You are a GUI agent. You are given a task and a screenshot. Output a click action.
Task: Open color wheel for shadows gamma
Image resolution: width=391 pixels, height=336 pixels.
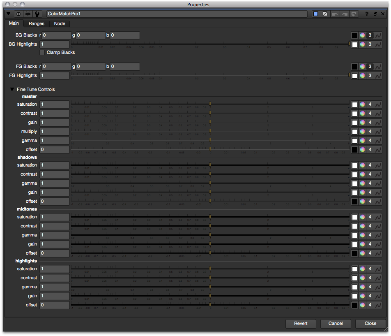(x=363, y=183)
